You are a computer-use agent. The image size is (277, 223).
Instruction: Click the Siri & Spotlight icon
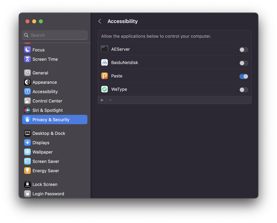point(27,110)
